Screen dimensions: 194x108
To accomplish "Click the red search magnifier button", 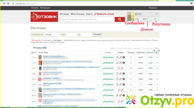I will coord(120,19).
